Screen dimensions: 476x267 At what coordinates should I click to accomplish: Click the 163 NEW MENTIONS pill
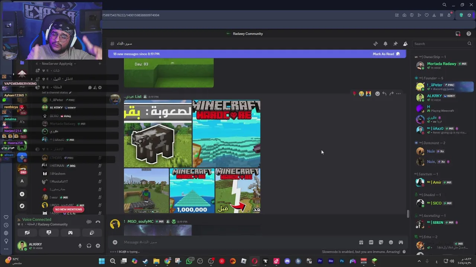68,210
